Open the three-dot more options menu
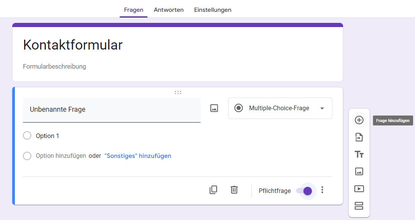This screenshot has height=220, width=415. [323, 190]
